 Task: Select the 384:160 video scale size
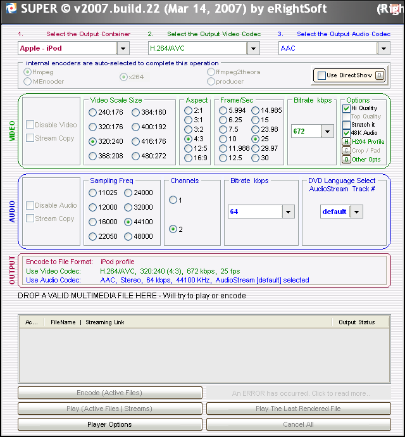(135, 113)
